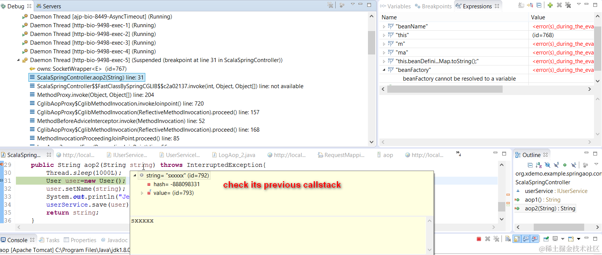Screen dimensions: 602x255
Task: Toggle show console when standard error changes
Action: [x=534, y=239]
